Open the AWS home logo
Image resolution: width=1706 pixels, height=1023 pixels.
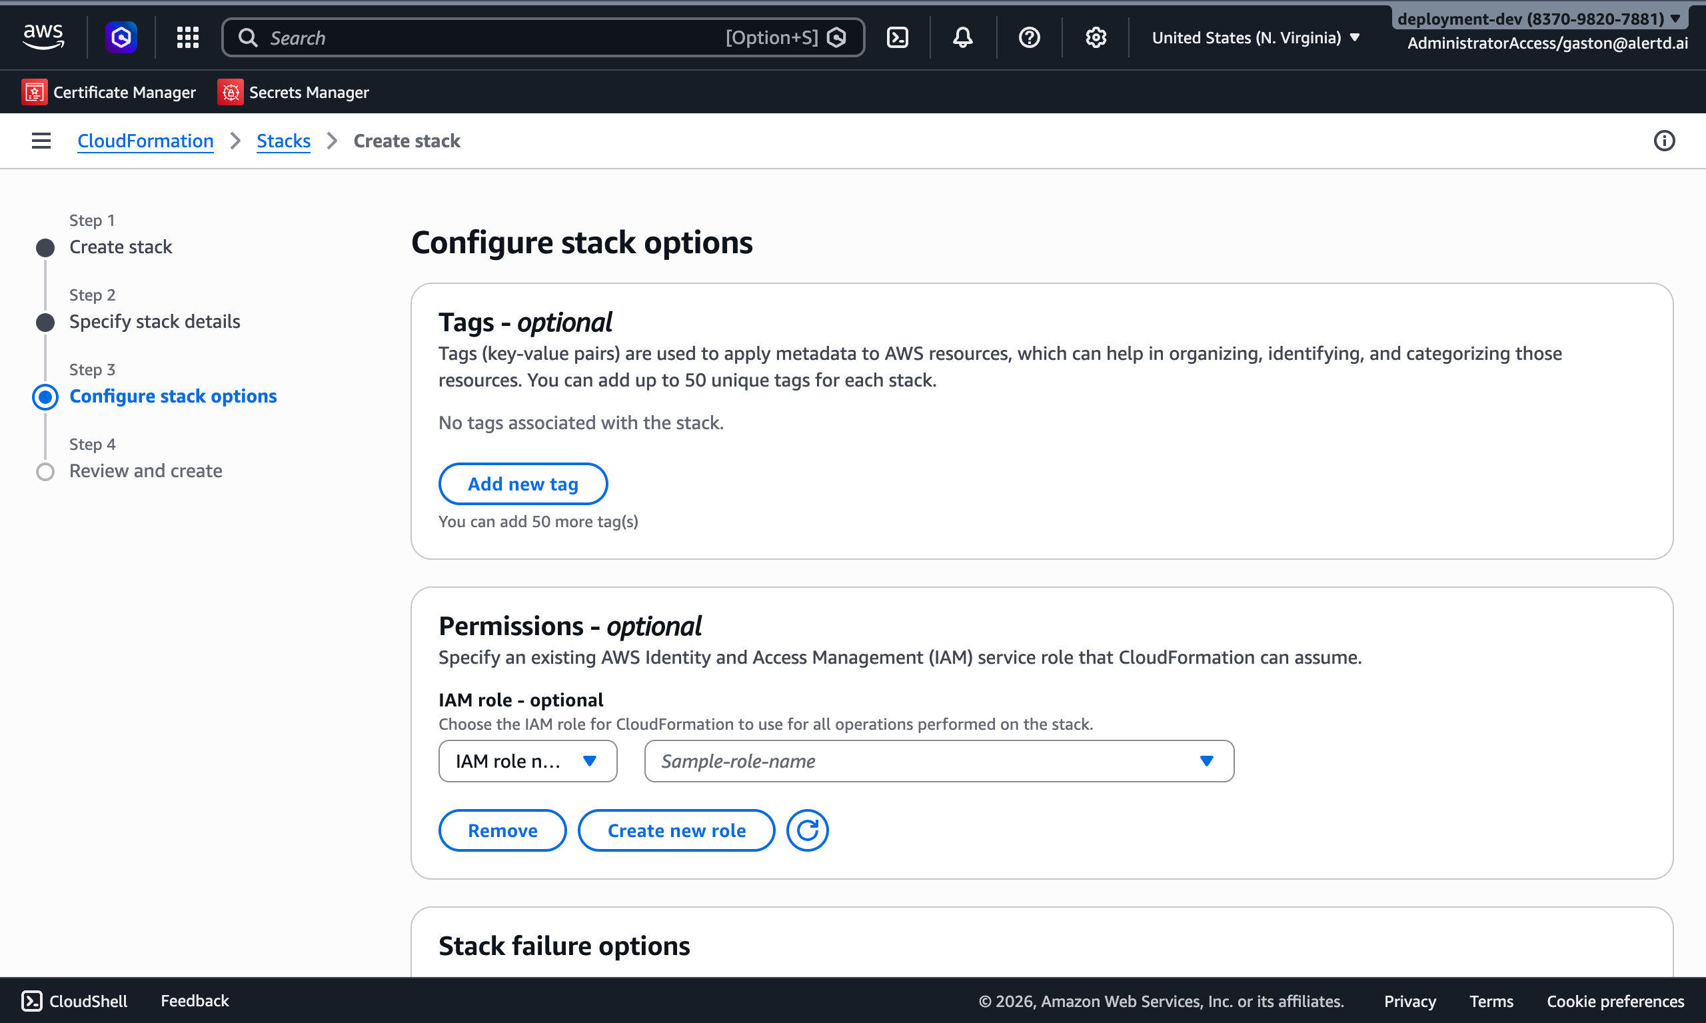tap(43, 37)
